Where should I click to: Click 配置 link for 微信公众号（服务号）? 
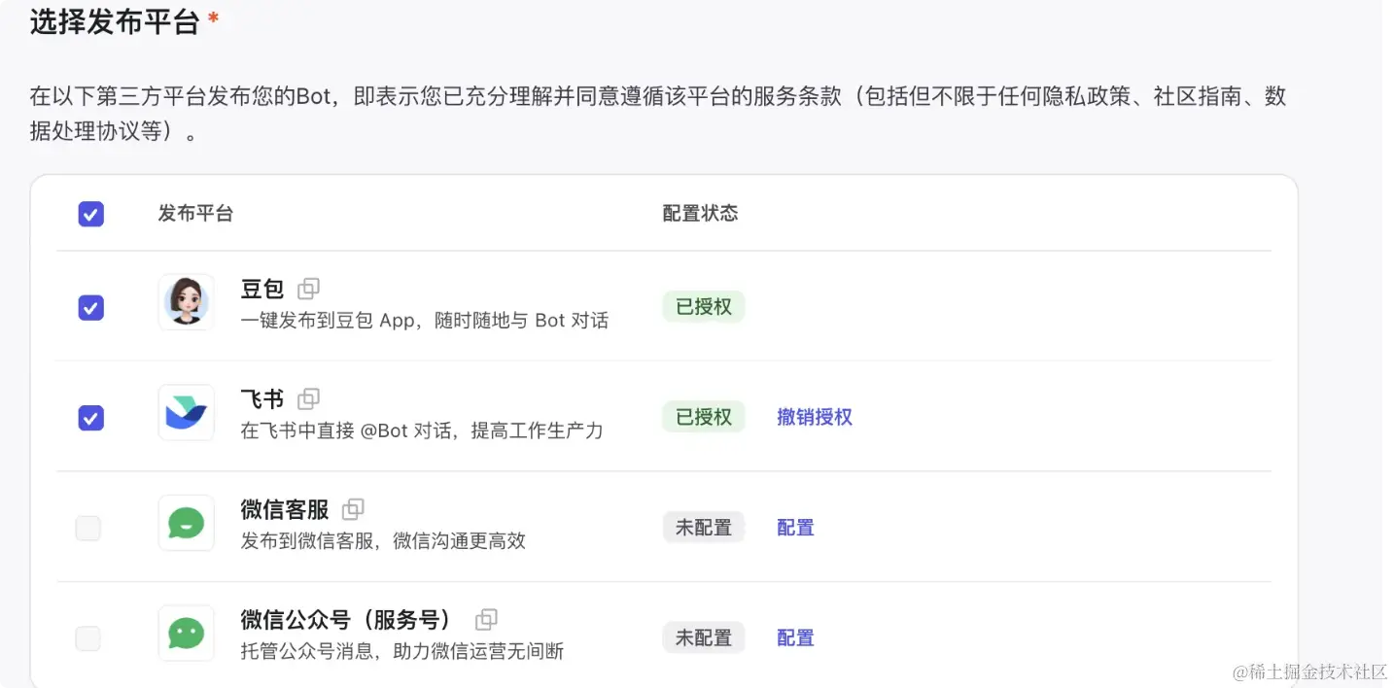click(795, 637)
